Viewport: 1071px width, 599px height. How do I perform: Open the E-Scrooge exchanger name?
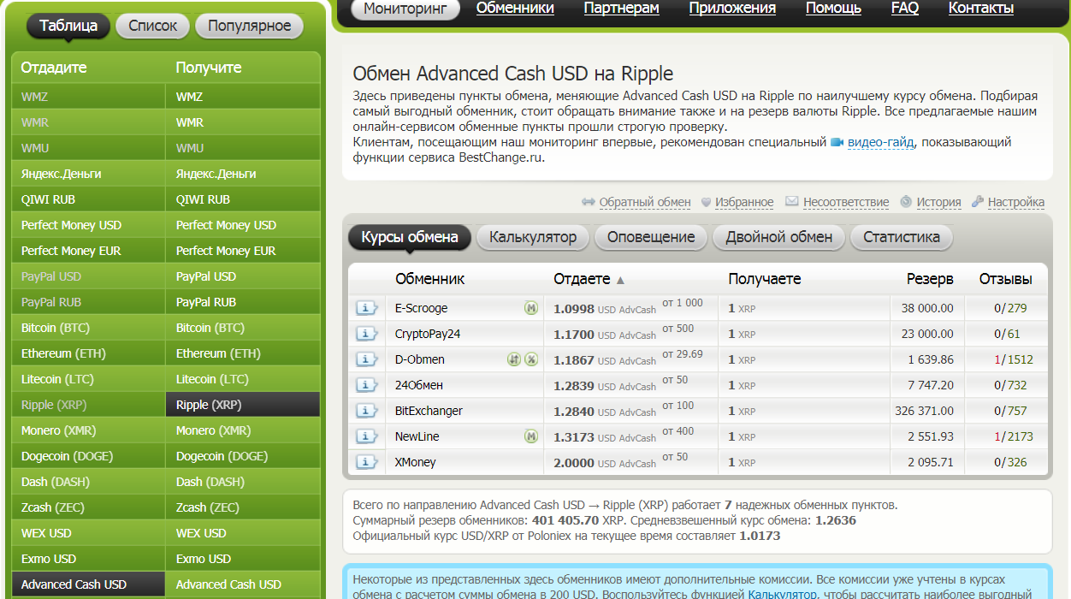[x=421, y=308]
